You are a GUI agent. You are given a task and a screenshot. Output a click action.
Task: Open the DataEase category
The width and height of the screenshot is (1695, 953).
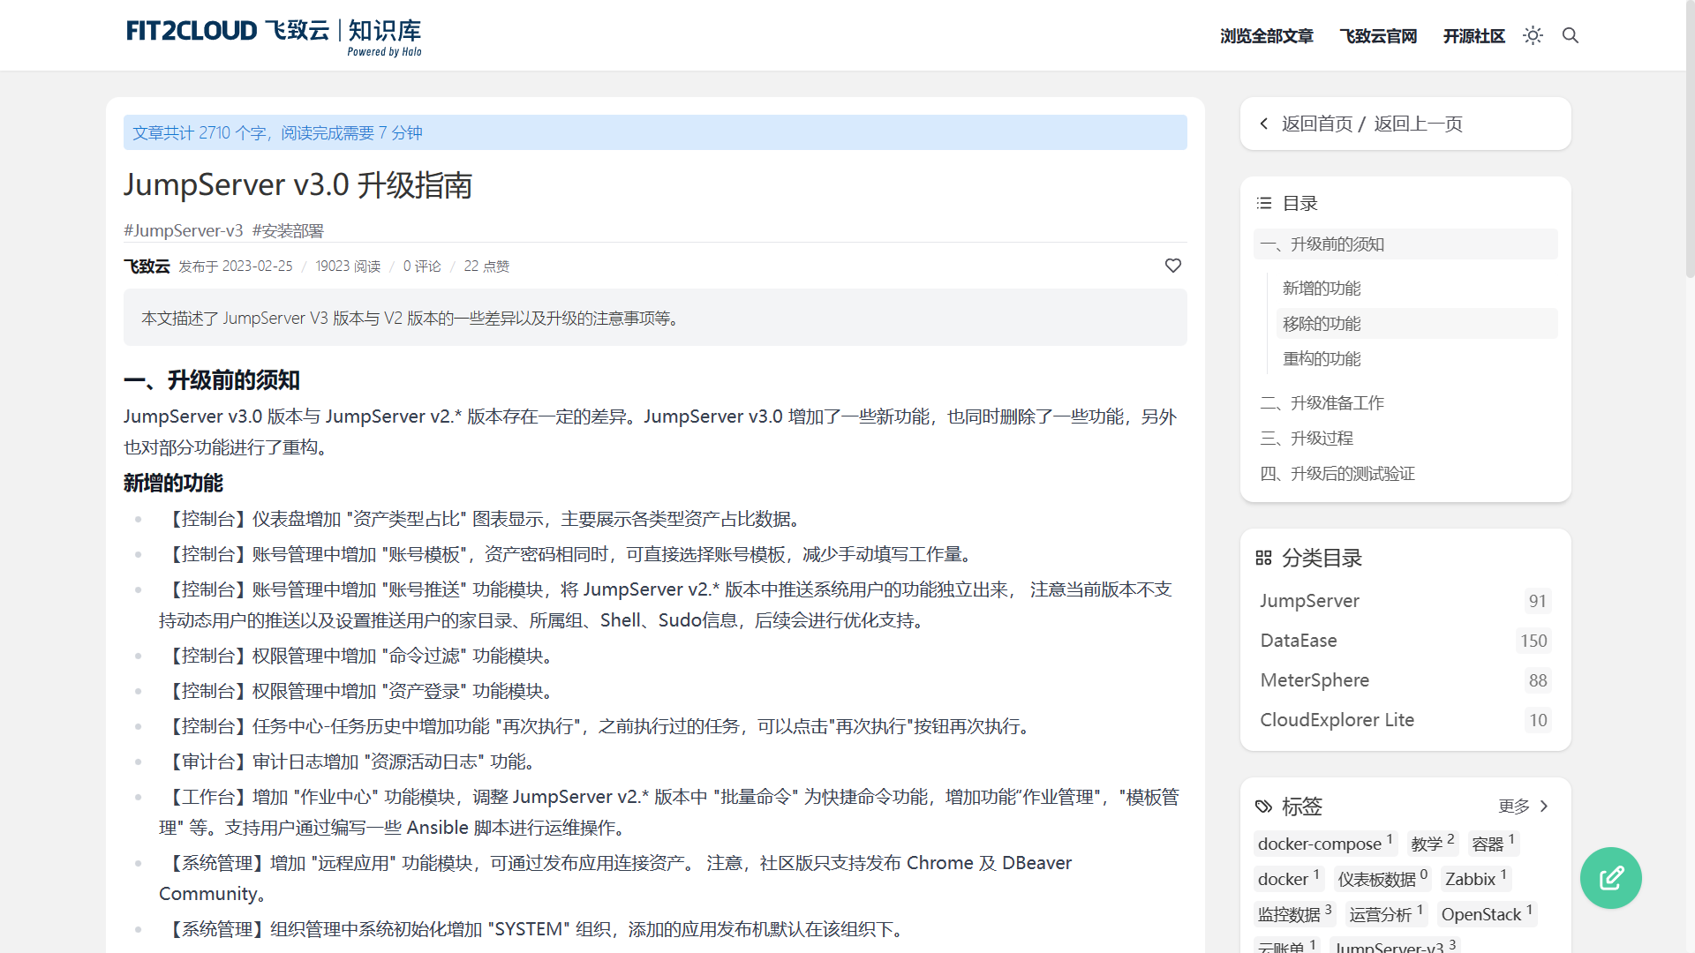(x=1299, y=641)
